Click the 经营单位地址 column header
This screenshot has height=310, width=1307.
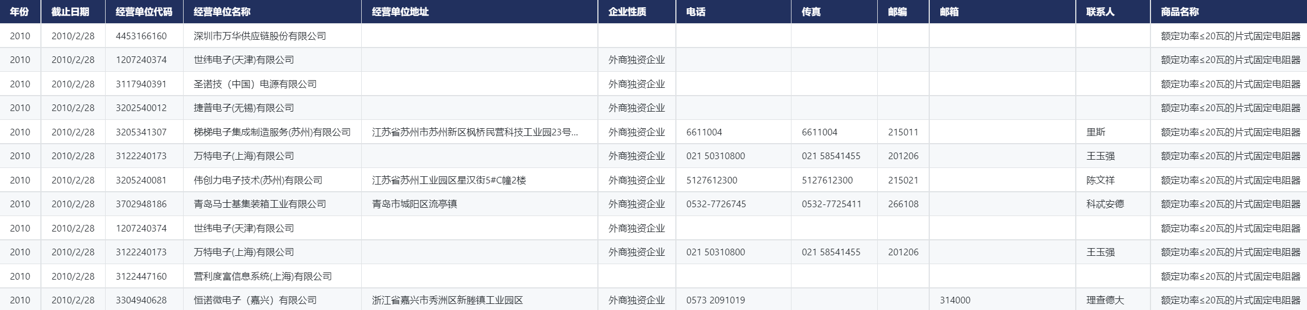pos(400,12)
